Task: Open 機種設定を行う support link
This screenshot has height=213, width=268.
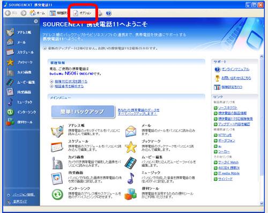Action: coord(232,87)
